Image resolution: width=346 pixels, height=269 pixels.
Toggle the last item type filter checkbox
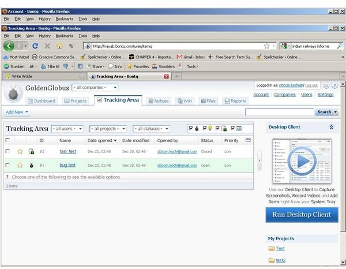point(232,128)
